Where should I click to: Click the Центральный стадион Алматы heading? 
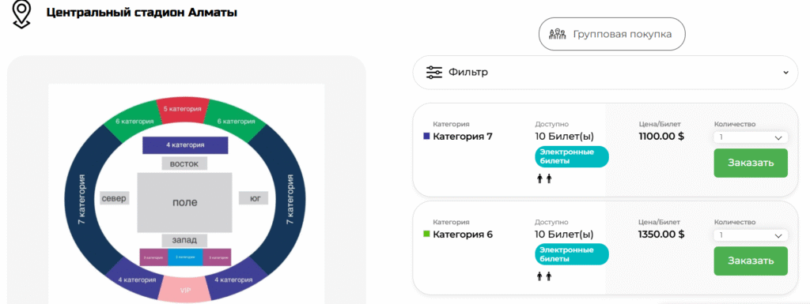[142, 13]
